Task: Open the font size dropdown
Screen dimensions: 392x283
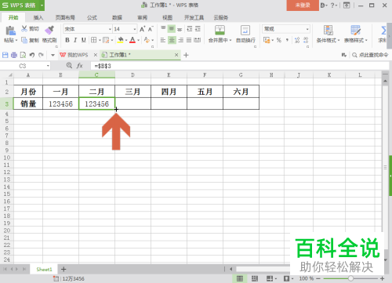Action: coord(135,29)
